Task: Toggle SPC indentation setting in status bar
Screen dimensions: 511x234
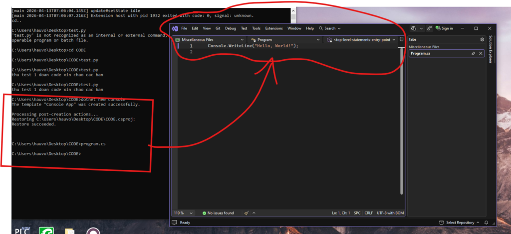Action: [x=357, y=213]
